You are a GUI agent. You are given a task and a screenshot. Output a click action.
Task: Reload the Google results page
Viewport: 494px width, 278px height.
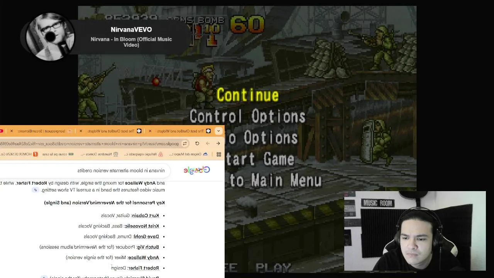pyautogui.click(x=197, y=144)
